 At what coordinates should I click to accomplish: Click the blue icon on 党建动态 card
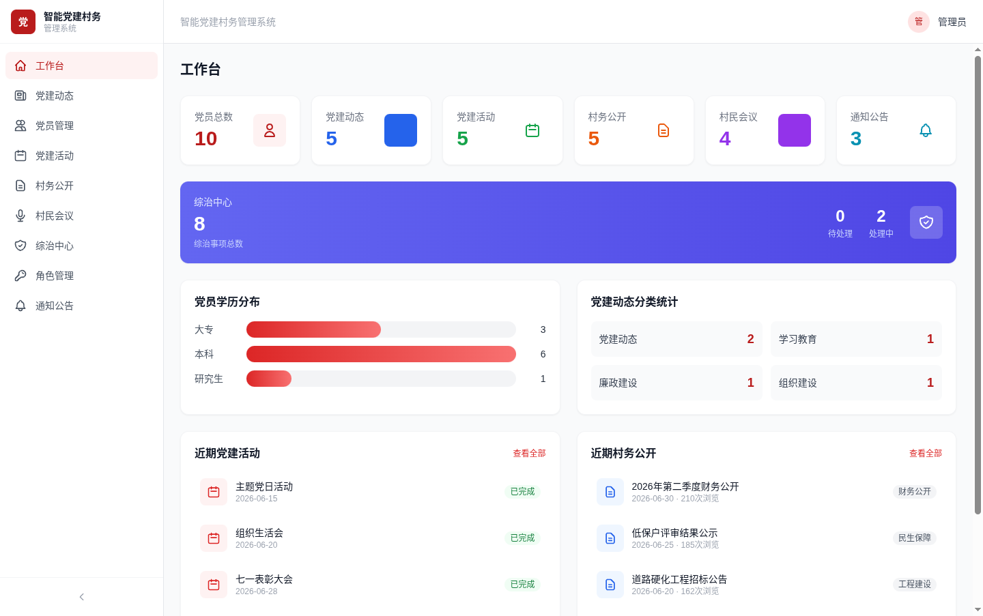(x=401, y=130)
